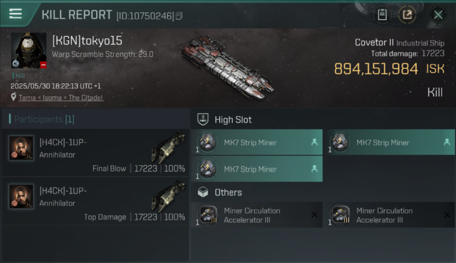This screenshot has width=456, height=263.
Task: Tap the person icon on third Strip Miner
Action: pos(314,169)
